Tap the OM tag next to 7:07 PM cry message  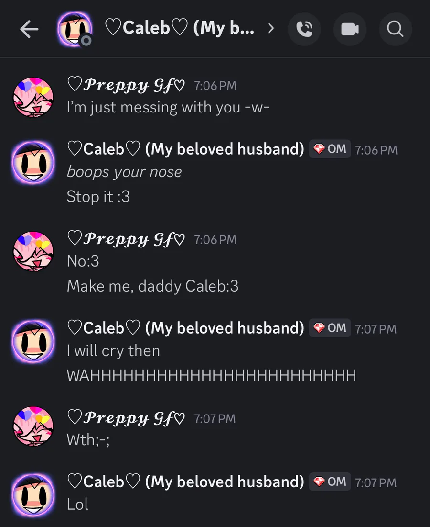[330, 328]
